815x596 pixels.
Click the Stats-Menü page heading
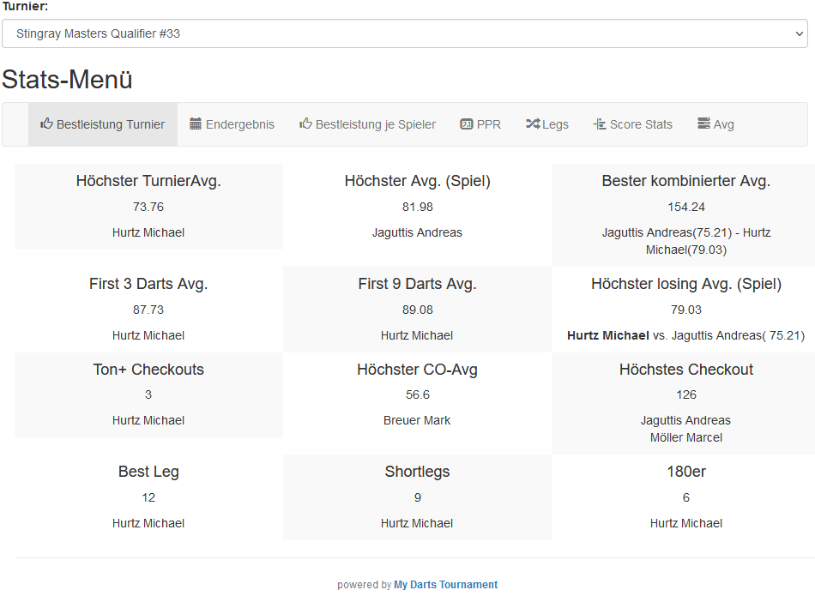[x=67, y=80]
